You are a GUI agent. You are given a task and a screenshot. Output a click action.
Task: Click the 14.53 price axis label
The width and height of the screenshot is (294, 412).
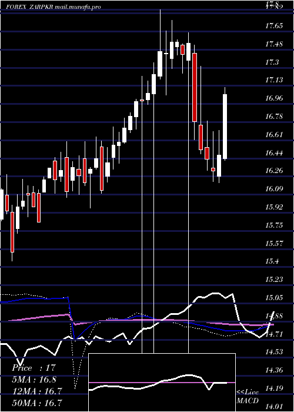(x=275, y=352)
